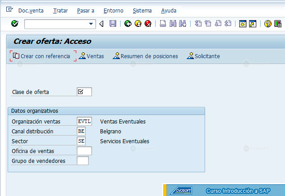Collapse command field with left triangle
285x196 pixels.
(x=101, y=24)
